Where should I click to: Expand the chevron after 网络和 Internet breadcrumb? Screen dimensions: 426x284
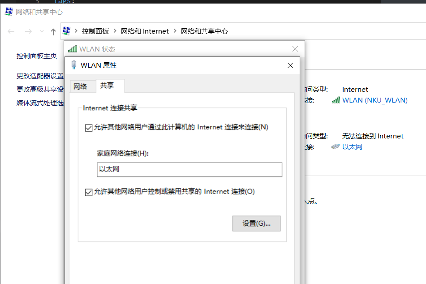click(x=175, y=31)
